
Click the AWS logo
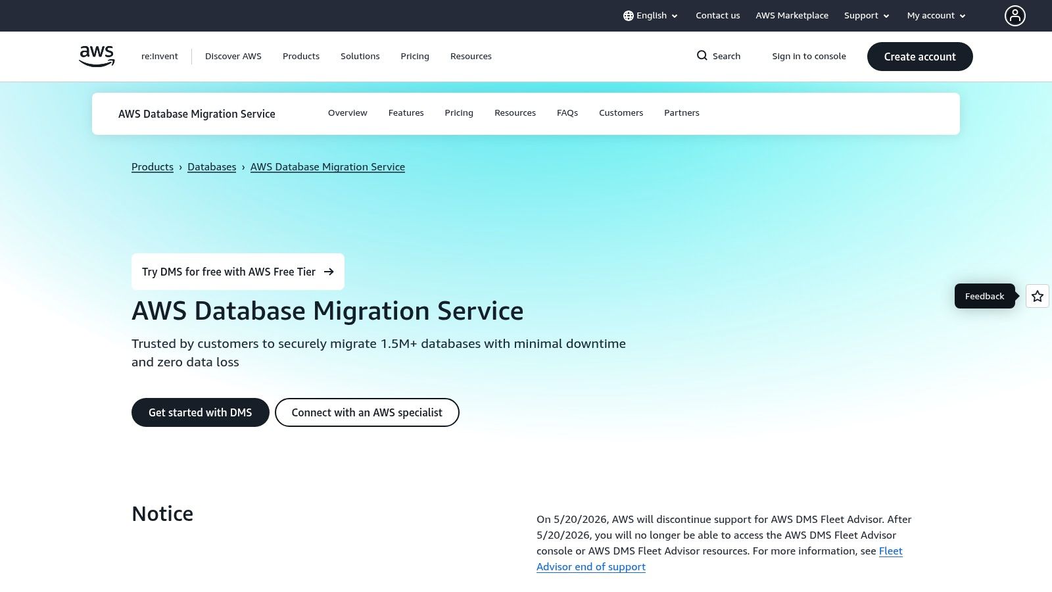(96, 56)
